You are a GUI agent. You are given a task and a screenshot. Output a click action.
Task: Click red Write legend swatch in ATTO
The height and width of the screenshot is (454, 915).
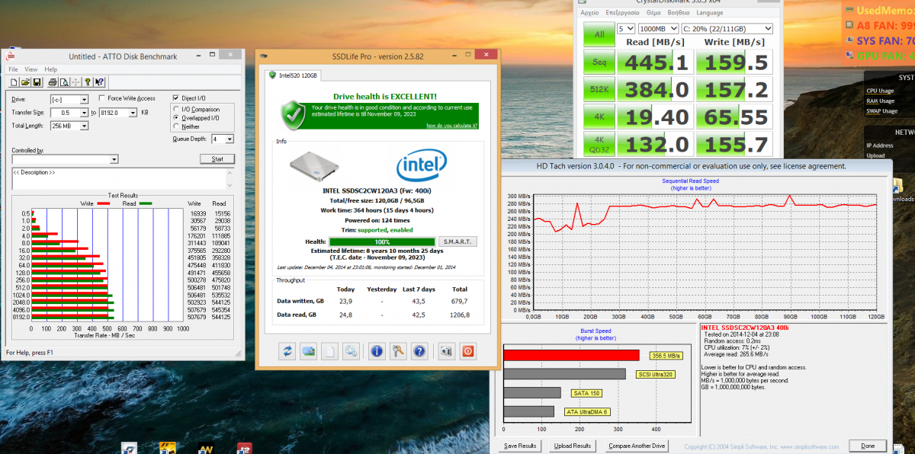click(x=104, y=203)
